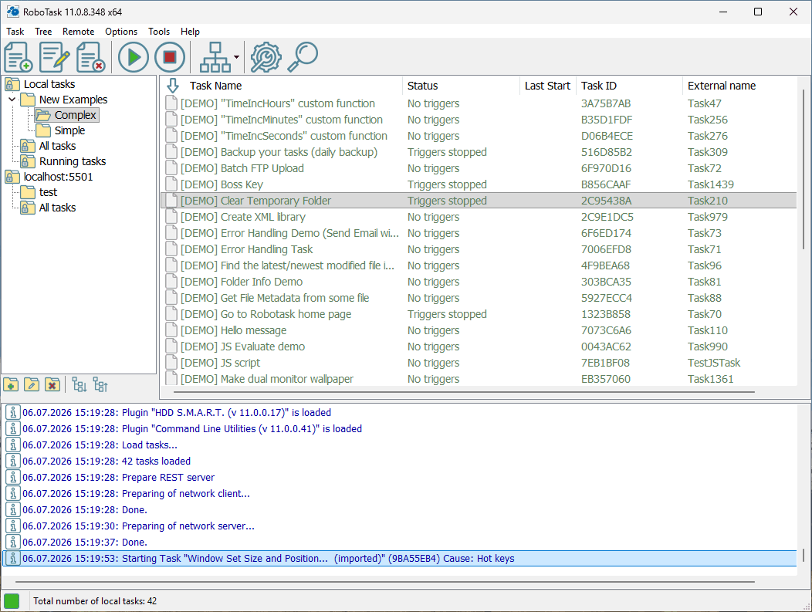Viewport: 812px width, 612px height.
Task: Click the expand all tree icon
Action: (x=80, y=384)
